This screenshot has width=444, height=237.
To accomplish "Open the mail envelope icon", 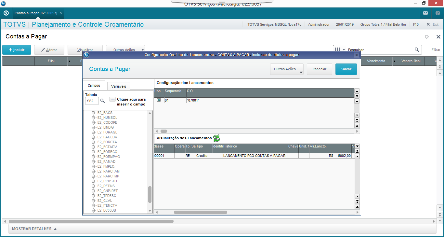I will click(x=425, y=13).
